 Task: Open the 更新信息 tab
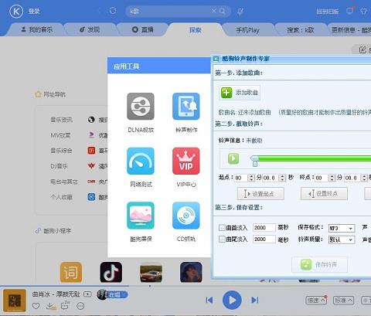point(351,30)
